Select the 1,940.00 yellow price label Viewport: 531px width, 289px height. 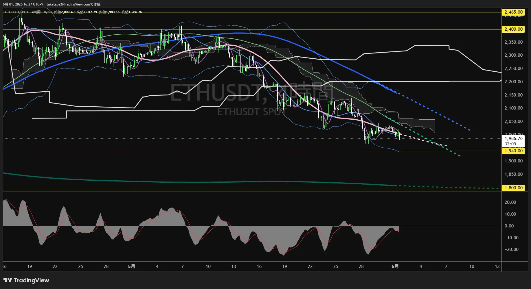pos(514,151)
